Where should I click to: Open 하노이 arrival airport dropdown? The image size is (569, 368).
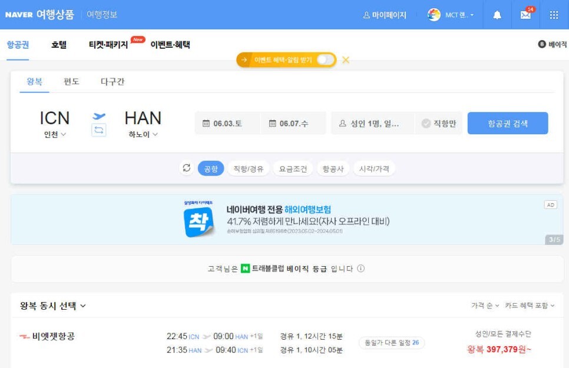click(x=143, y=134)
